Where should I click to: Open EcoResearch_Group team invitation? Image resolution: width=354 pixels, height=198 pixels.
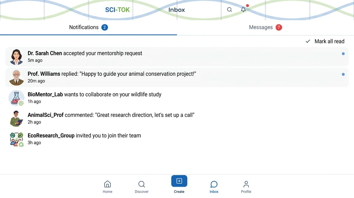[177, 139]
